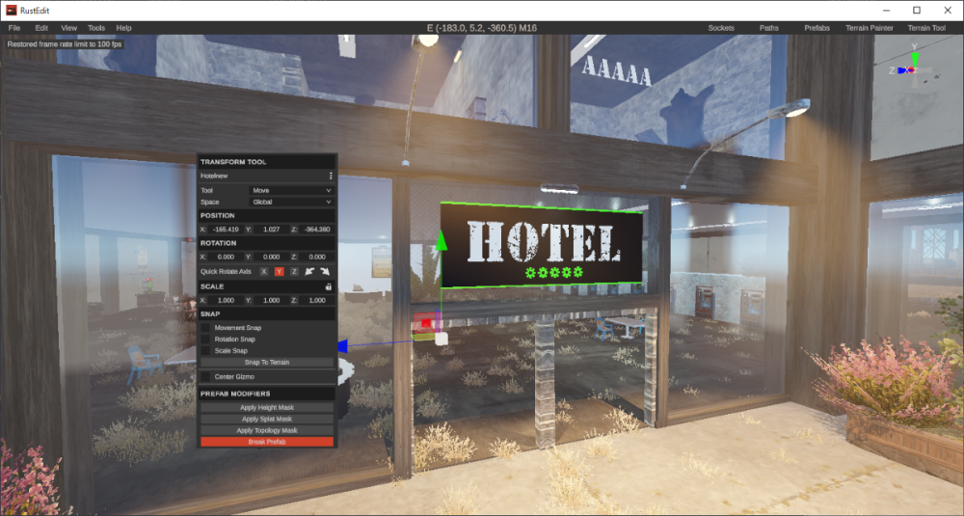Click the Position Y input field
The height and width of the screenshot is (516, 964).
point(271,230)
